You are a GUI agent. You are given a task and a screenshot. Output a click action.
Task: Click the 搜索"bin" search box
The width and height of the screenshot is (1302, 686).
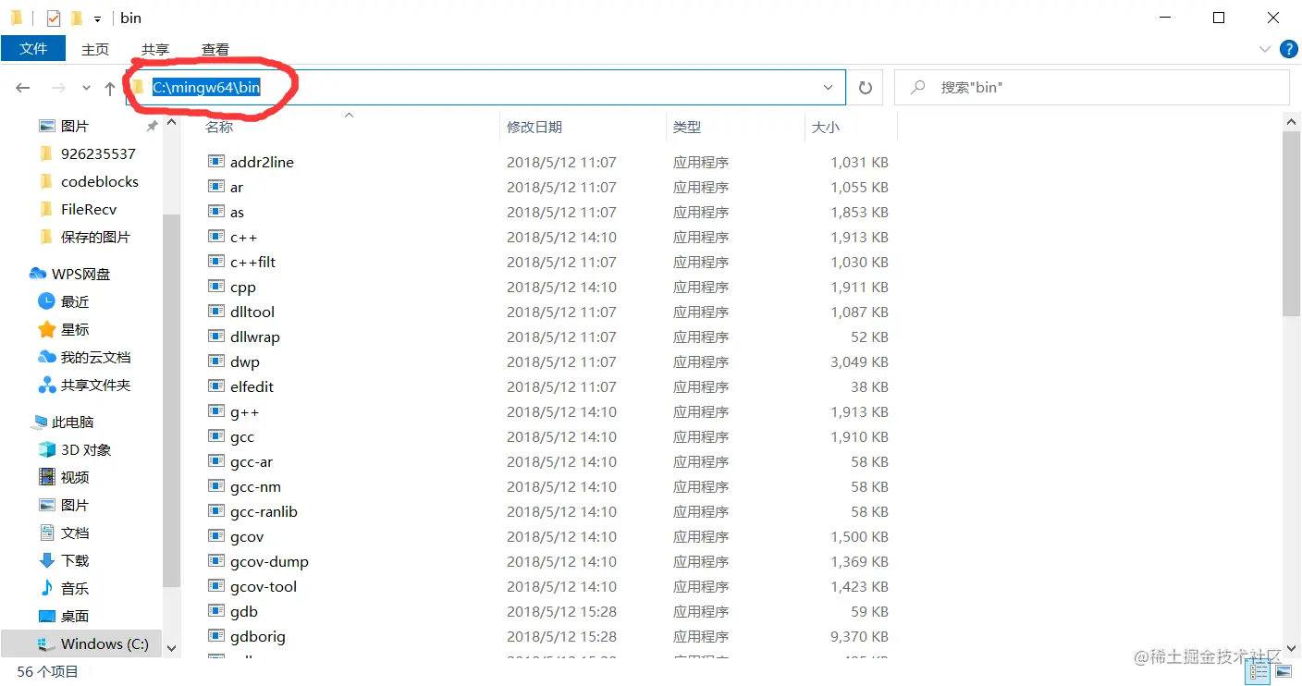[1091, 88]
